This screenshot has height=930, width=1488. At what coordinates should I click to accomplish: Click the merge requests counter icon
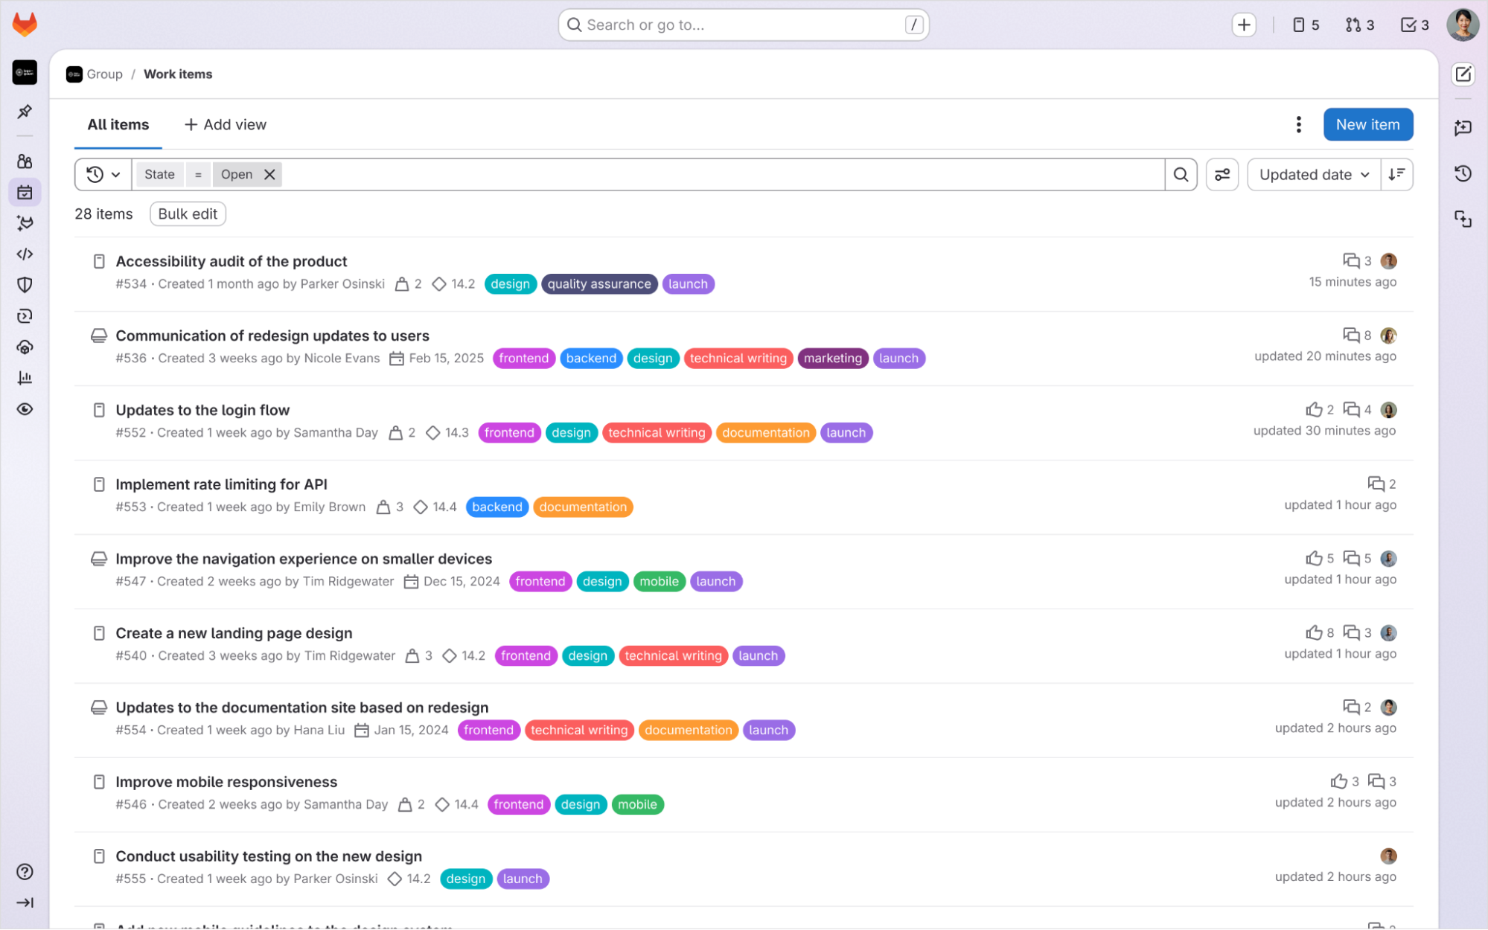(1359, 25)
